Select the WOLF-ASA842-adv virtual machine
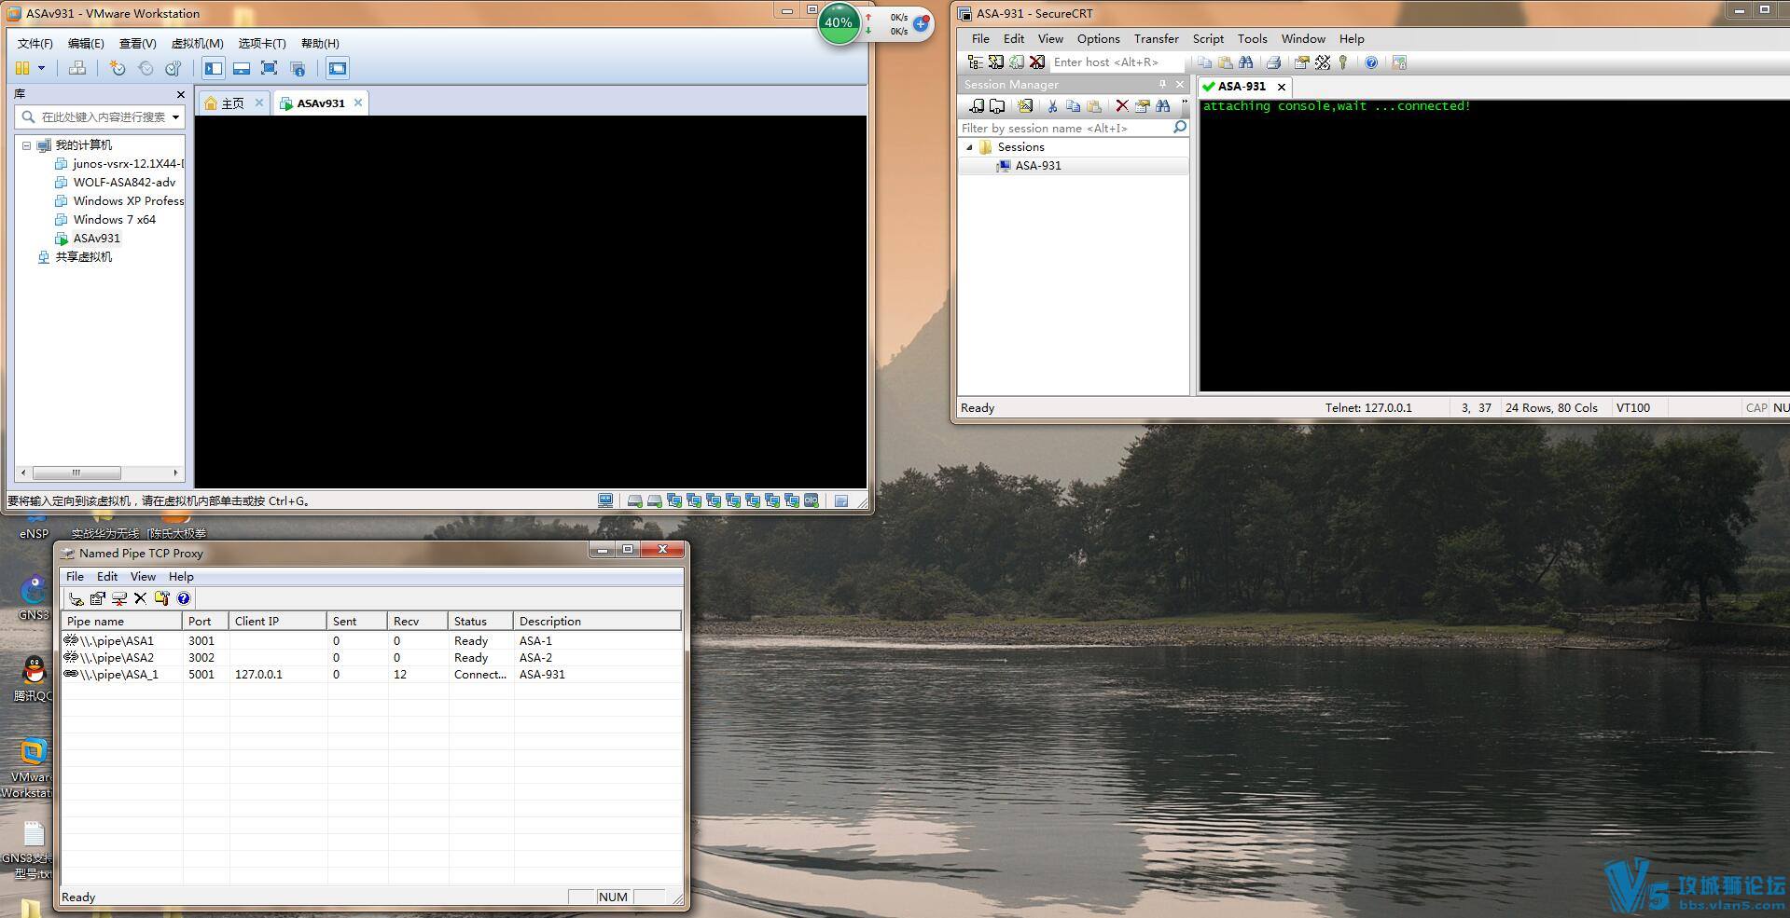This screenshot has height=918, width=1790. click(124, 183)
